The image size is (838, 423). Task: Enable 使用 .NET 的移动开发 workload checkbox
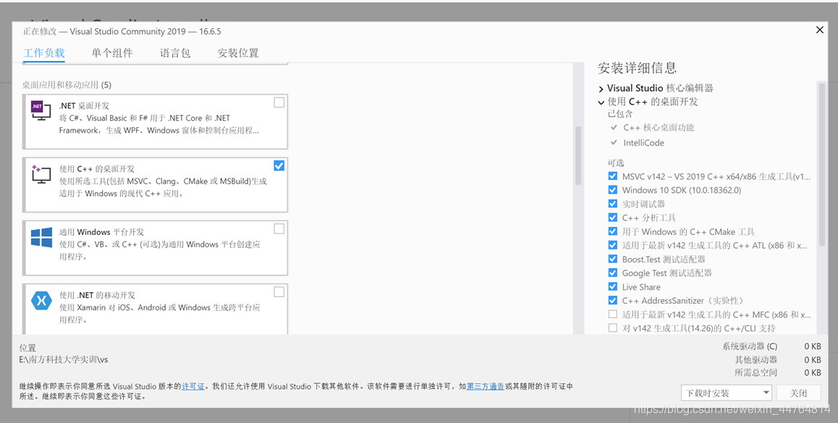(279, 291)
